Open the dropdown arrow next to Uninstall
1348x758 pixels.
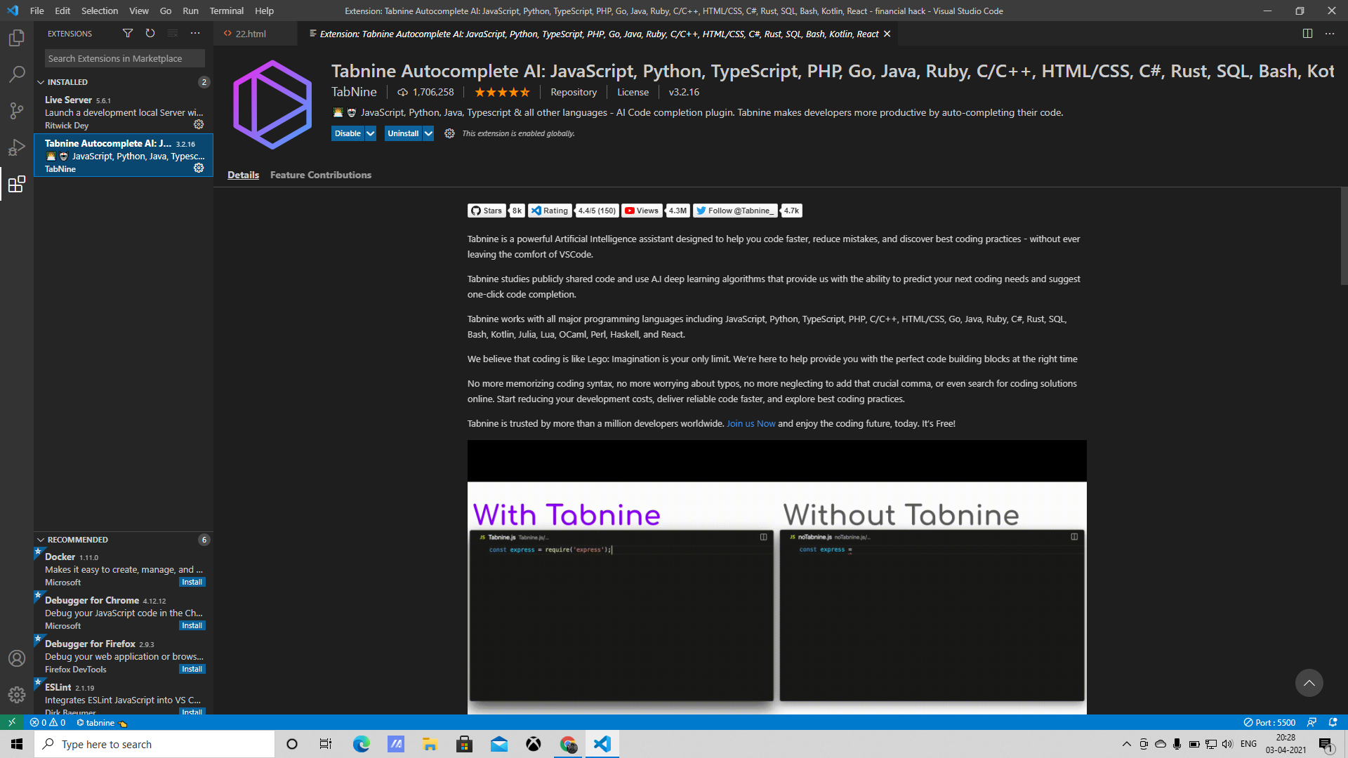click(428, 133)
